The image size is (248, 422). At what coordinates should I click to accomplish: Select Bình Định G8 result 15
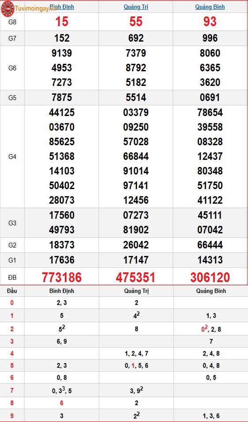[x=62, y=22]
